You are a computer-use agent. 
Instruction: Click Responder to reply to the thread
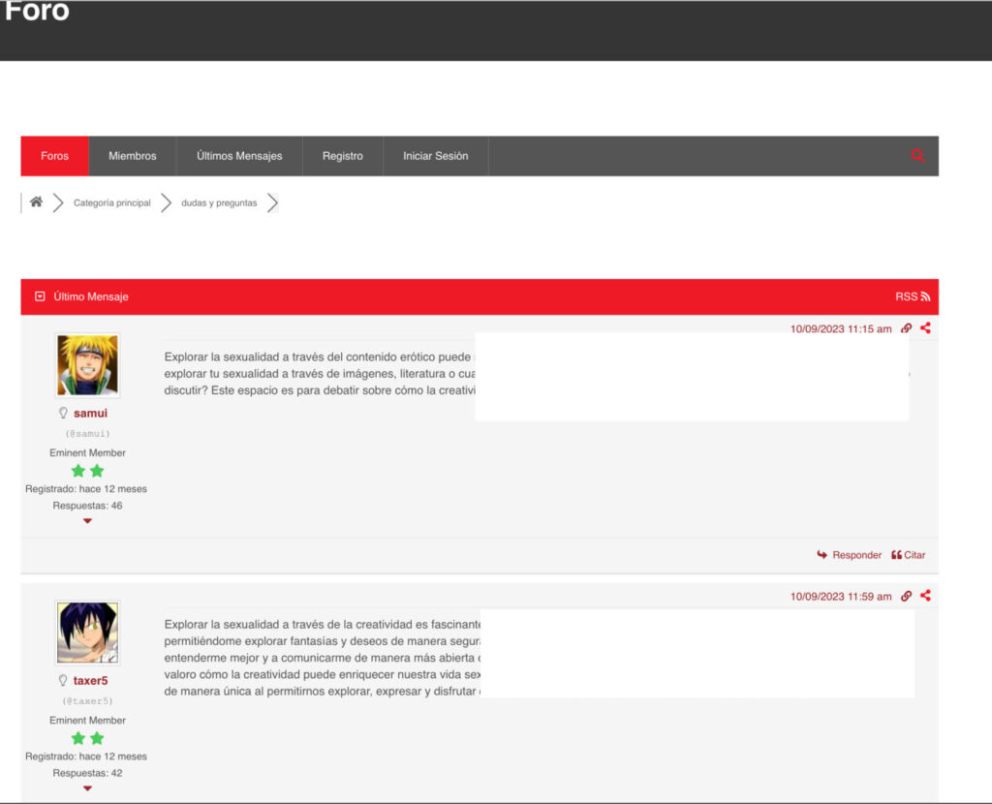click(x=856, y=555)
